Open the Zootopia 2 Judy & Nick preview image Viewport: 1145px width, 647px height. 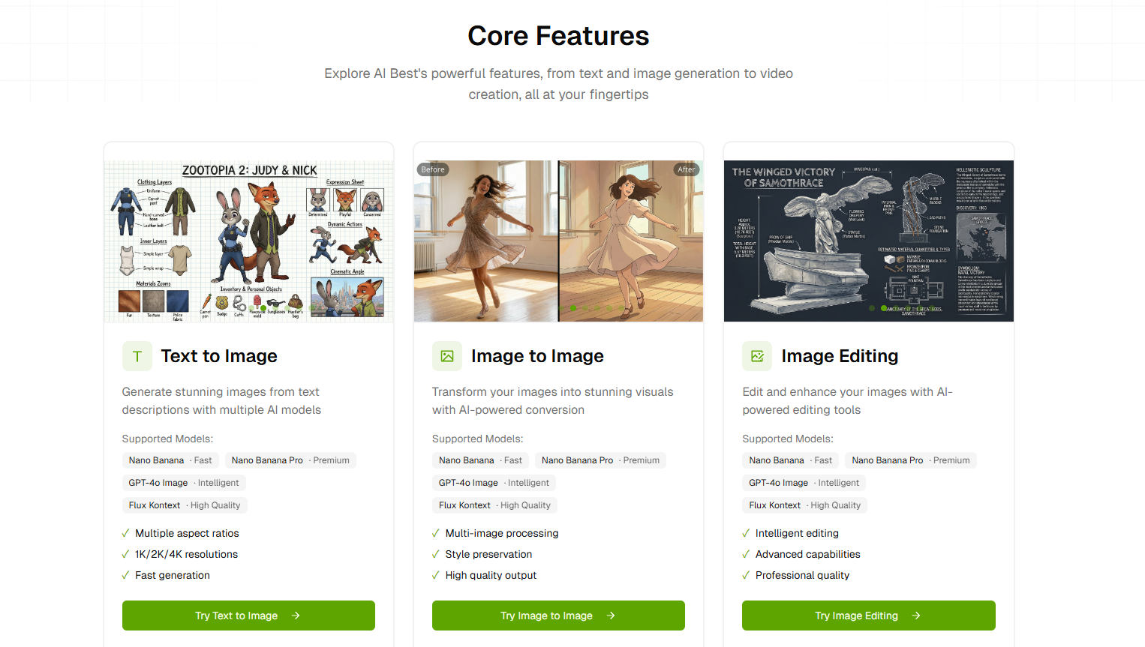[248, 241]
